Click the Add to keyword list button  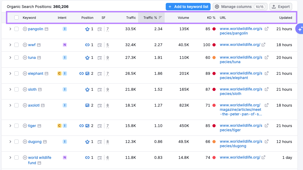point(188,7)
